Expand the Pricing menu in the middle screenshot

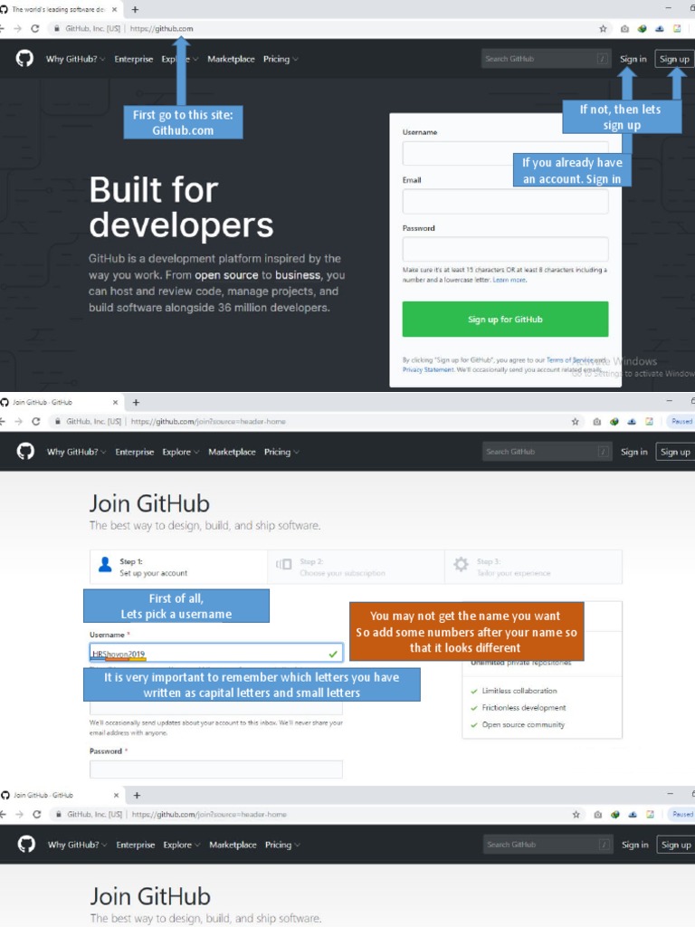[282, 452]
